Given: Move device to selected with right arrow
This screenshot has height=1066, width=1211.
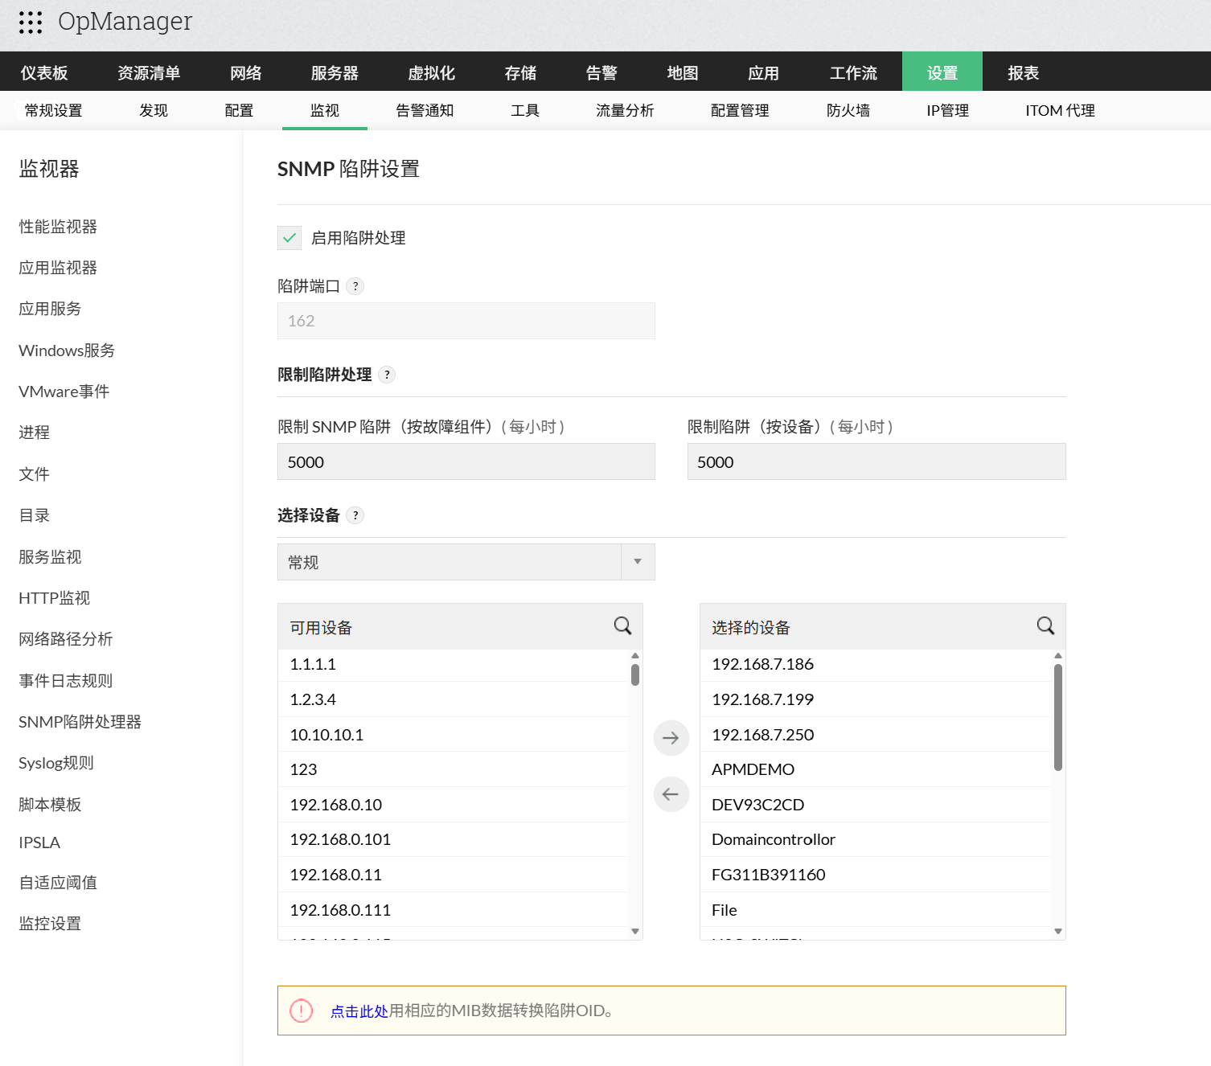Looking at the screenshot, I should pyautogui.click(x=671, y=738).
